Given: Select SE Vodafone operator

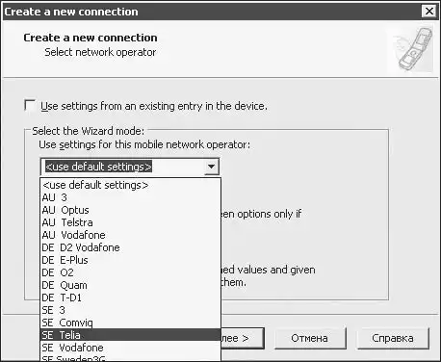Looking at the screenshot, I should (130, 348).
